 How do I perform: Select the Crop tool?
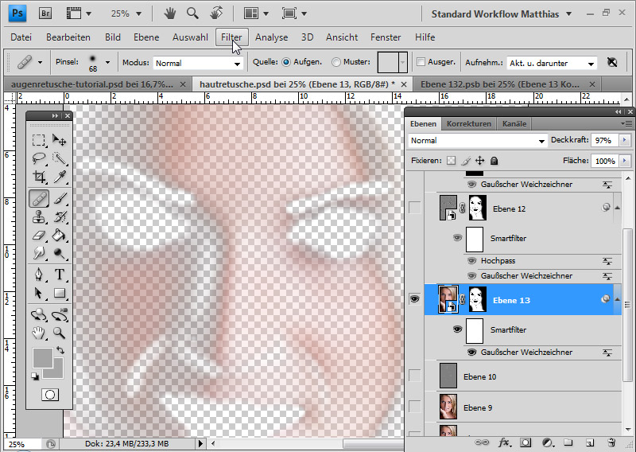39,176
